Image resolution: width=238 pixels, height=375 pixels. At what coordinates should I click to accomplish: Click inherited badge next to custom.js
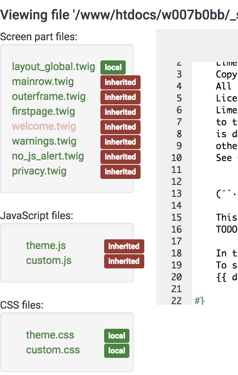124,261
